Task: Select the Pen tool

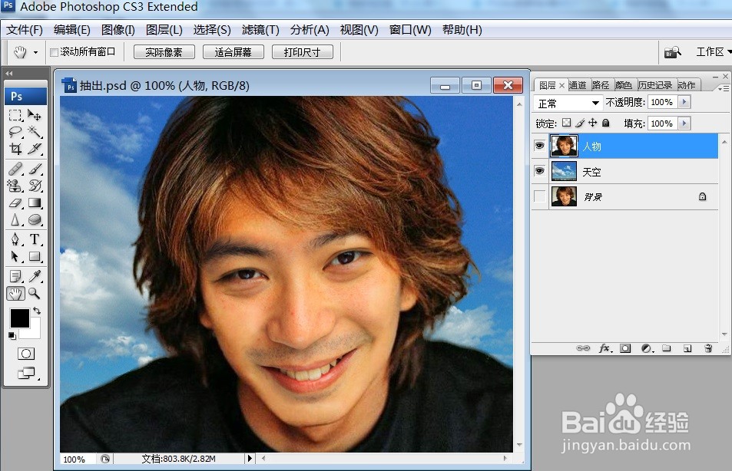Action: tap(15, 239)
